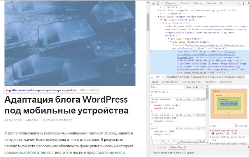249x157 pixels.
Task: Expand margin shorthand triangle in styles
Action: pyautogui.click(x=165, y=108)
